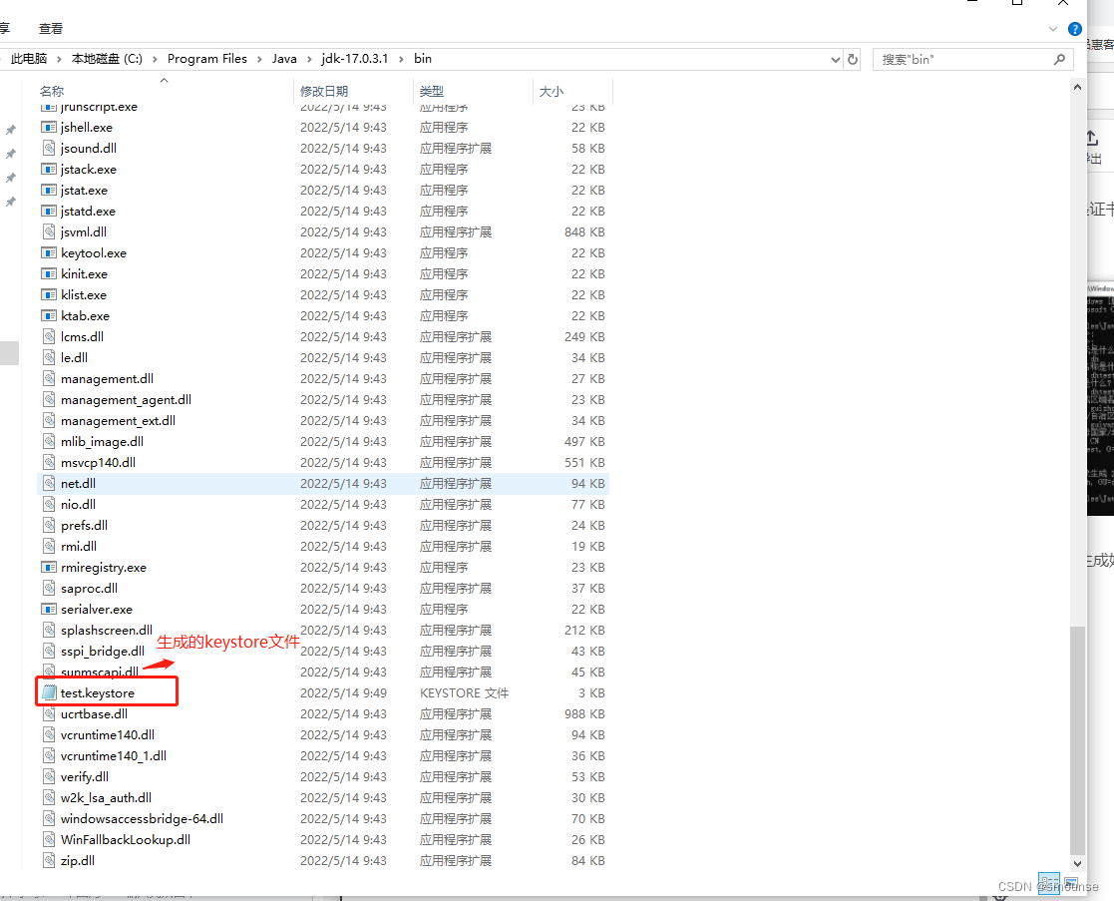Screen dimensions: 1114x901
Task: Select the management.dll file name
Action: (x=108, y=379)
